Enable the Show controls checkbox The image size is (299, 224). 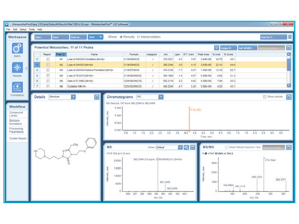(x=265, y=97)
